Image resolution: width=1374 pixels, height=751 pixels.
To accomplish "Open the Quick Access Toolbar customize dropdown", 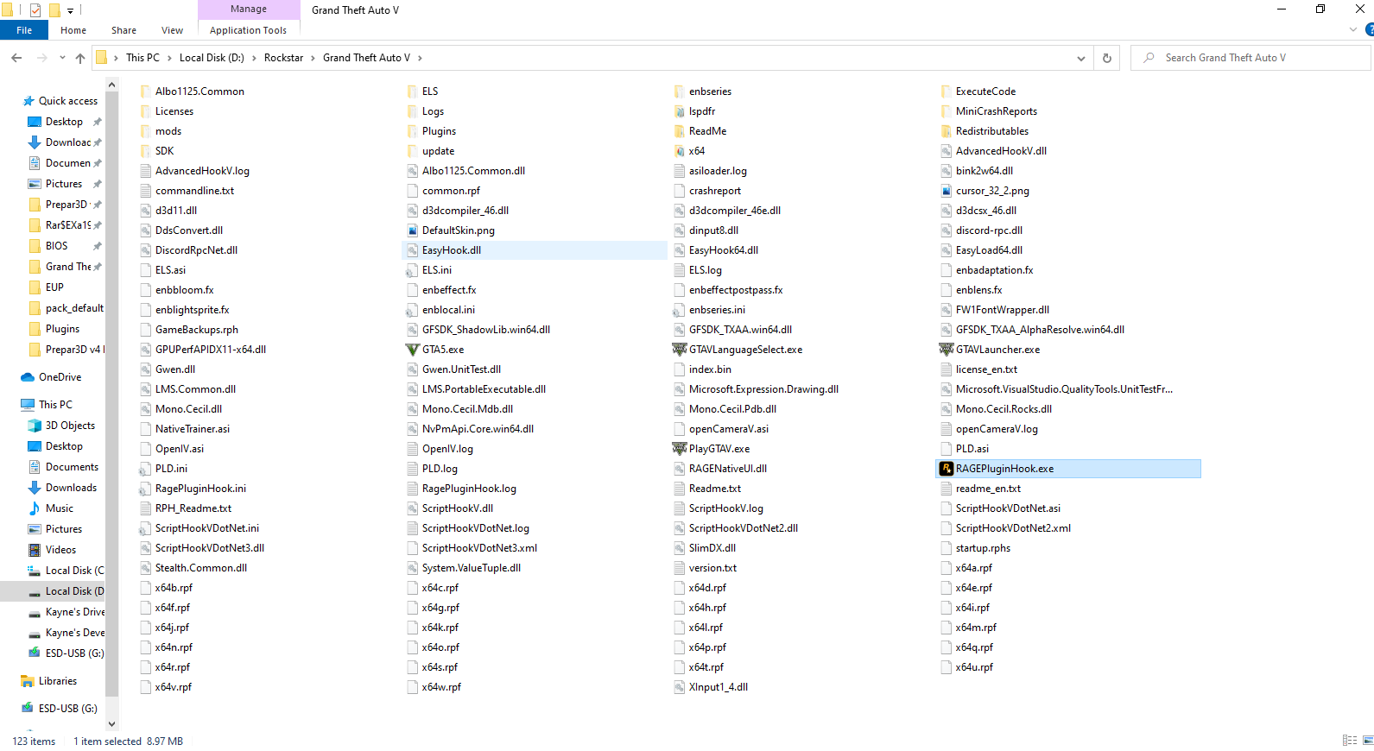I will pyautogui.click(x=70, y=10).
